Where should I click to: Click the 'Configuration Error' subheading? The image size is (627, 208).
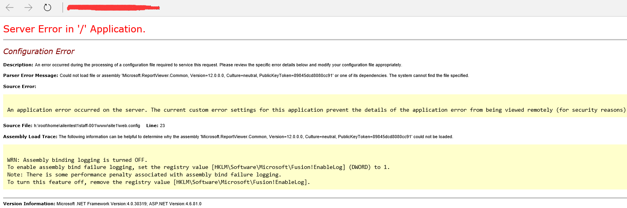pos(39,51)
